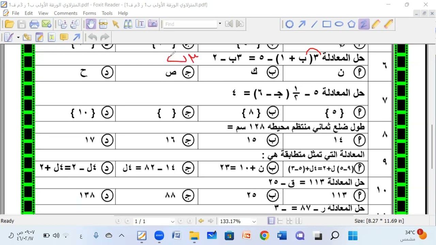Go to previous view with left arrow
The image size is (436, 245).
click(201, 221)
